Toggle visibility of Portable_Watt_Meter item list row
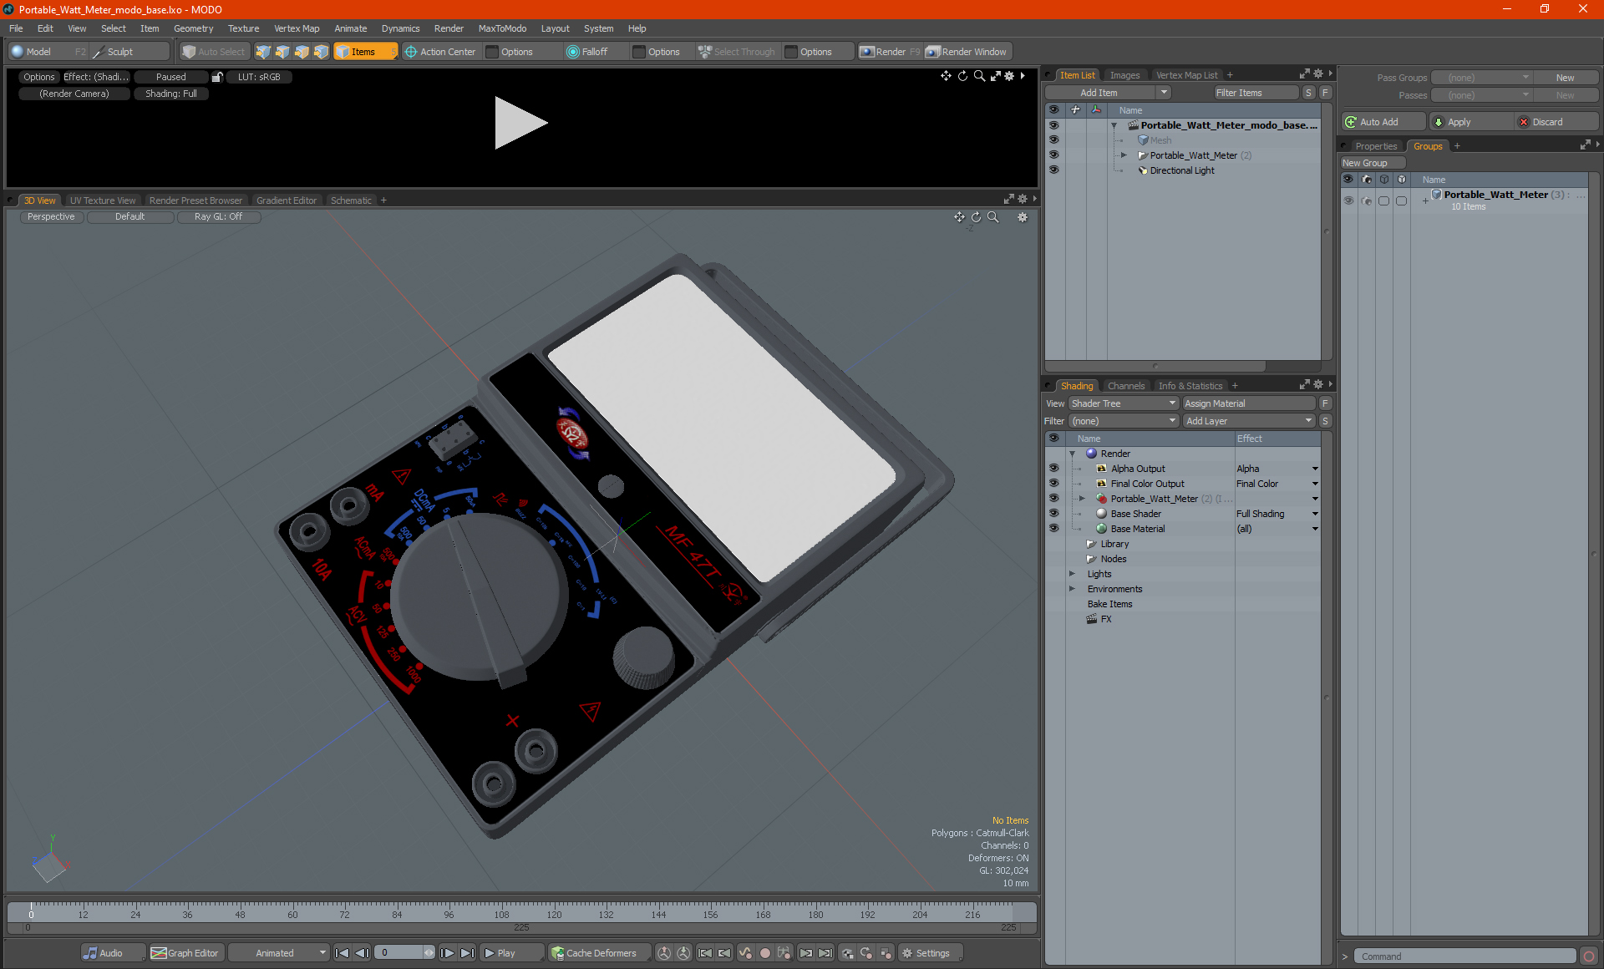The image size is (1604, 969). [x=1053, y=155]
